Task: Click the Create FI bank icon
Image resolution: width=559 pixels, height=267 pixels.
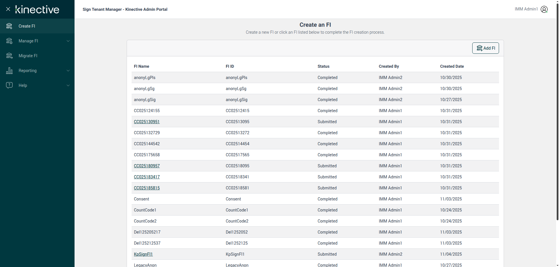Action: pos(9,26)
